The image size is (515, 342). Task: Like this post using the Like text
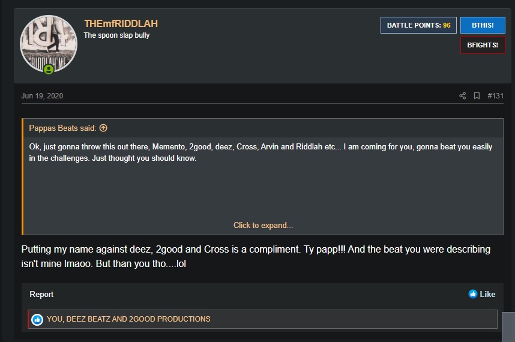[x=487, y=294]
